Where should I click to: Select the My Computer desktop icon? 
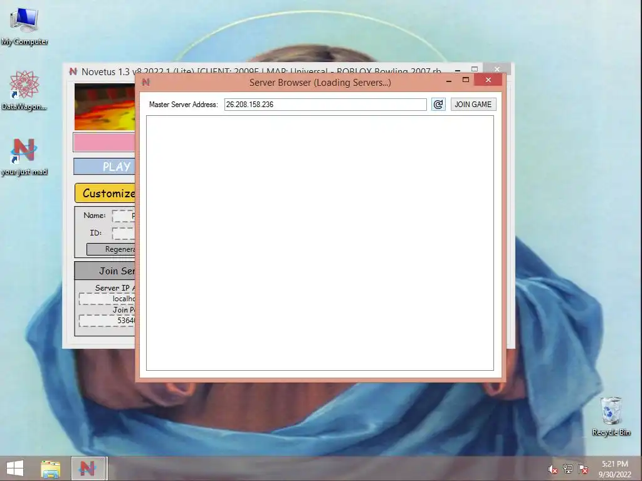(24, 26)
